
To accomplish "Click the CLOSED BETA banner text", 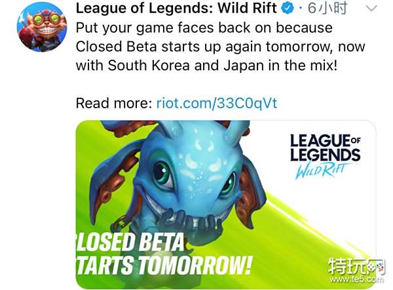I will click(130, 242).
